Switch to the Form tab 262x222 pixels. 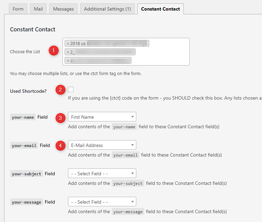coord(18,9)
